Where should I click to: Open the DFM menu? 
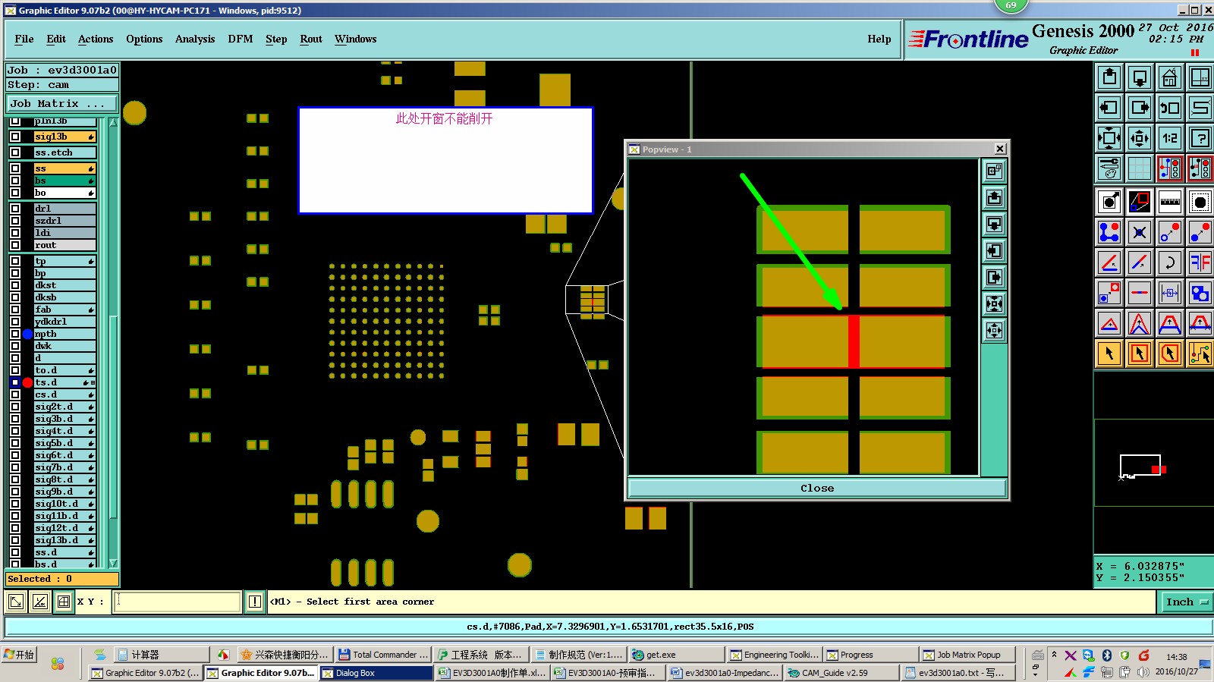(241, 39)
